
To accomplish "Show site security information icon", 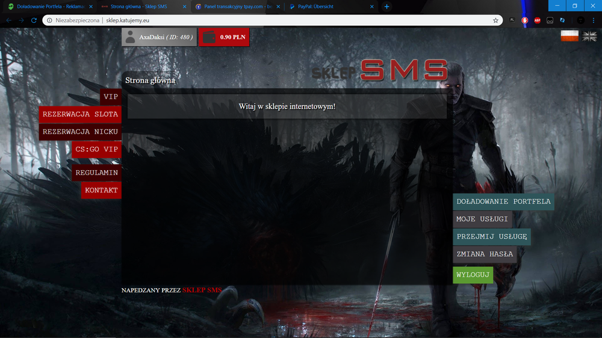I will 49,20.
